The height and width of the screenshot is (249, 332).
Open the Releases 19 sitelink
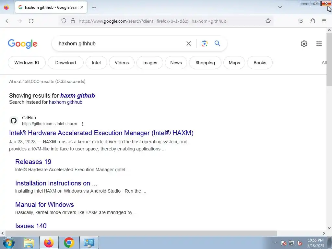[x=33, y=162]
